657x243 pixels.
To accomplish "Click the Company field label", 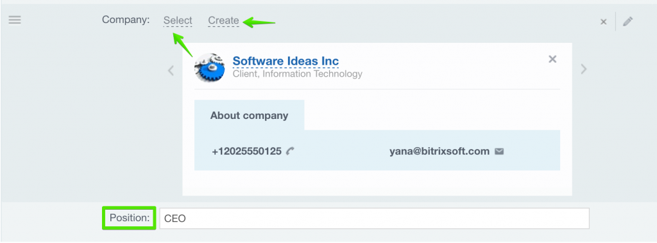I will tap(126, 20).
